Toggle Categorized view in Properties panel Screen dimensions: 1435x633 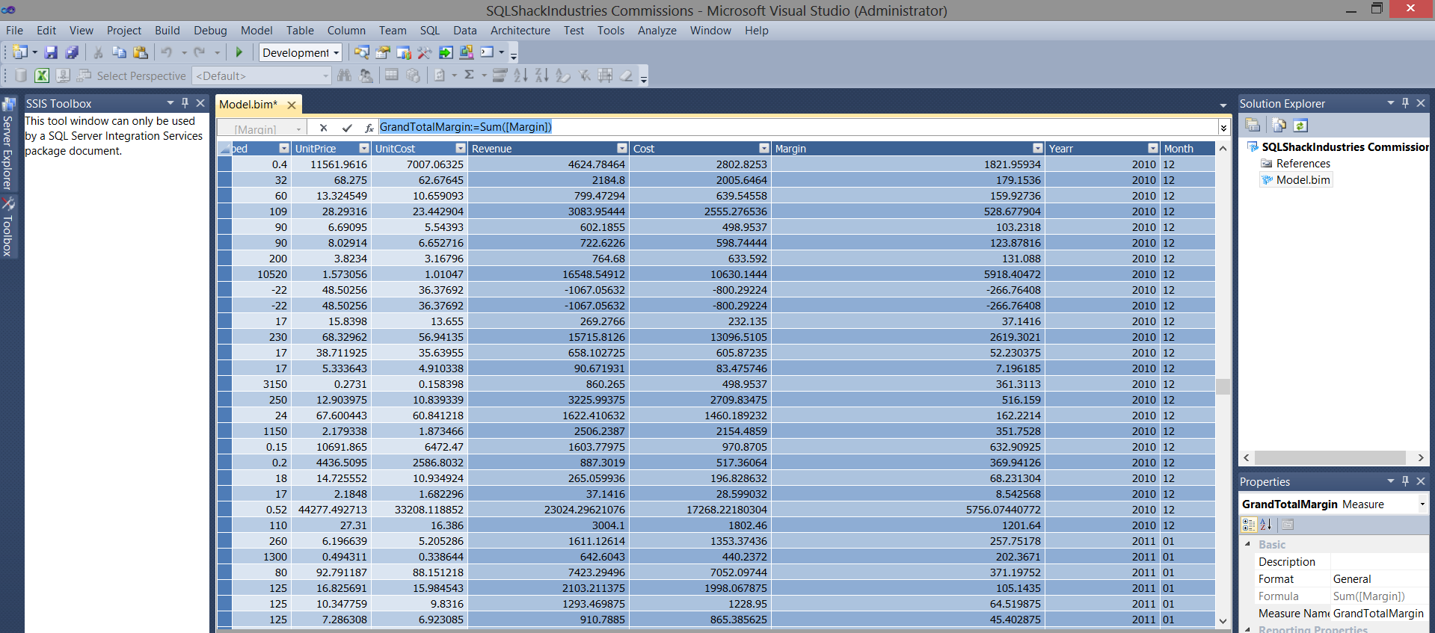(x=1249, y=525)
